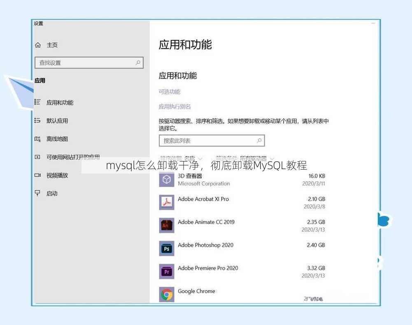Click the 启动 sidebar icon

click(x=37, y=193)
